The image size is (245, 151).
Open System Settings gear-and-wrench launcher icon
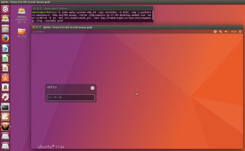click(5, 97)
